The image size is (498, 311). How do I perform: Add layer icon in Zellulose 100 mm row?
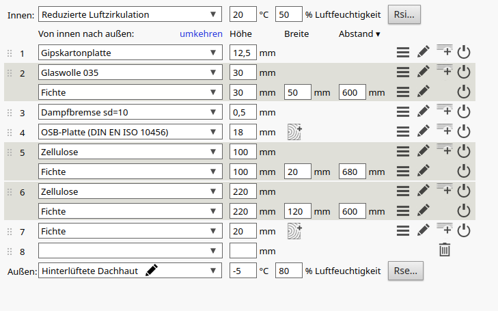click(445, 150)
